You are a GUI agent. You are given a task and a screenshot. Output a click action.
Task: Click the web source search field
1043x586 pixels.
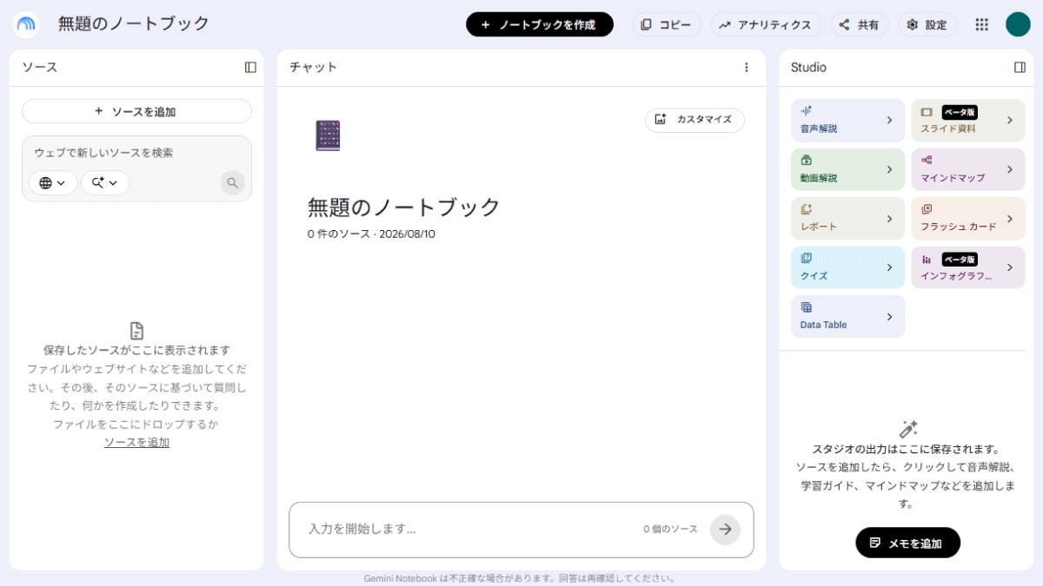coord(136,153)
